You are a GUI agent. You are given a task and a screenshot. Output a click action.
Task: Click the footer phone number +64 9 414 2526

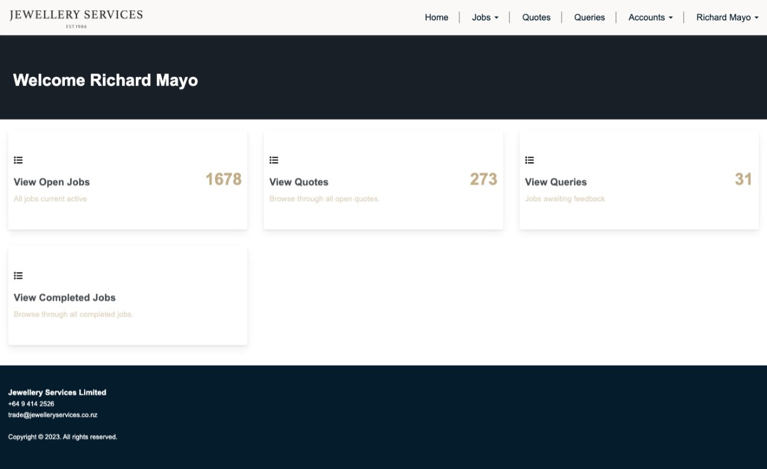tap(31, 404)
